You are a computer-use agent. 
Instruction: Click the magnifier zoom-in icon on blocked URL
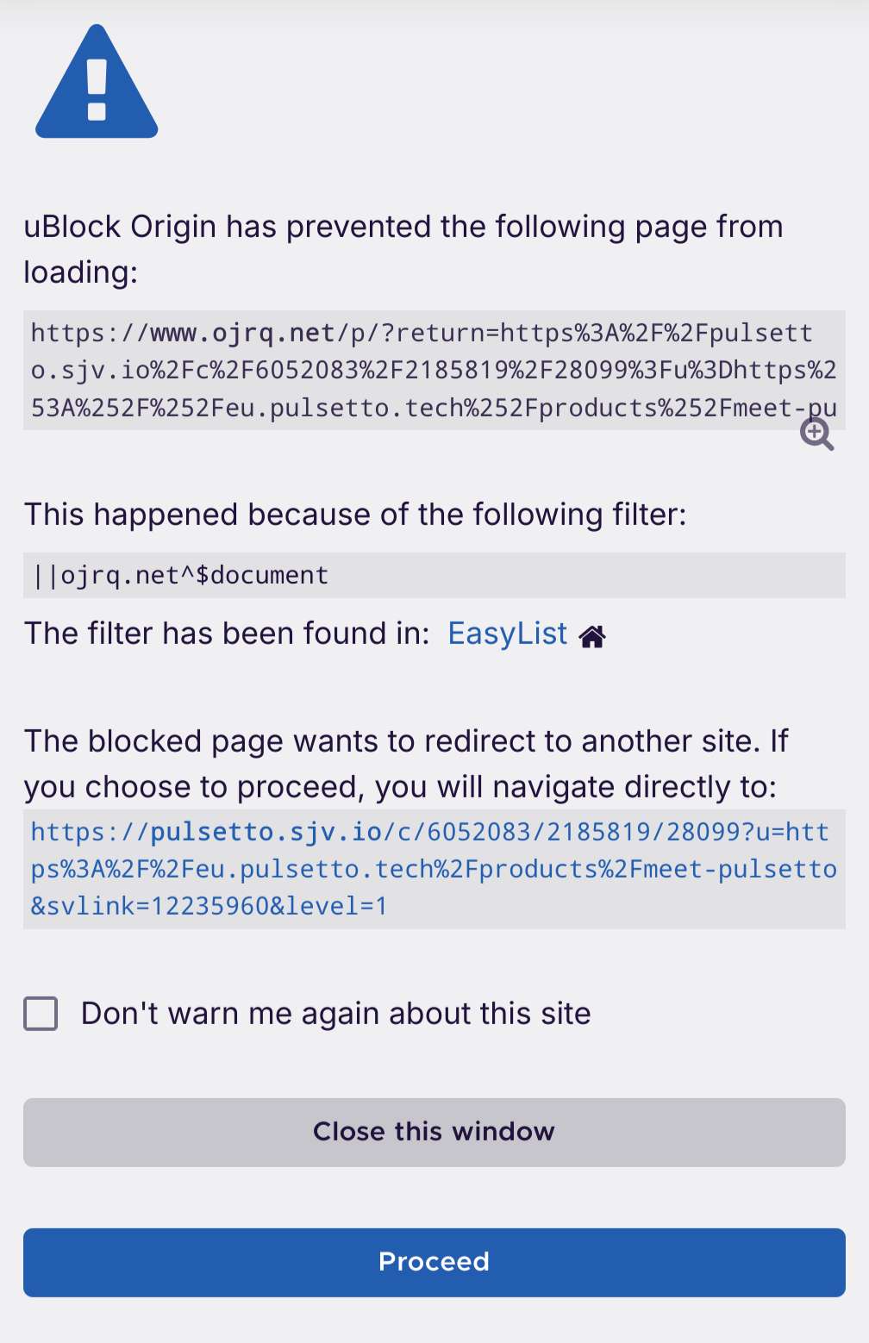(816, 434)
